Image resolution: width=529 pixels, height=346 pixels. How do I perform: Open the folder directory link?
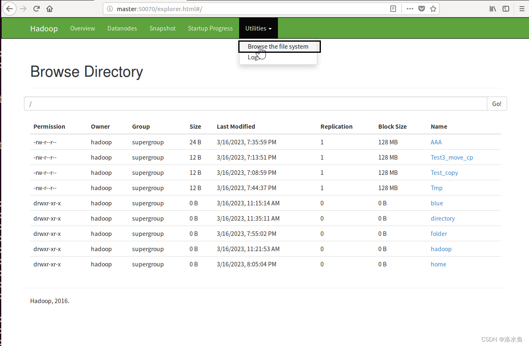pos(439,234)
